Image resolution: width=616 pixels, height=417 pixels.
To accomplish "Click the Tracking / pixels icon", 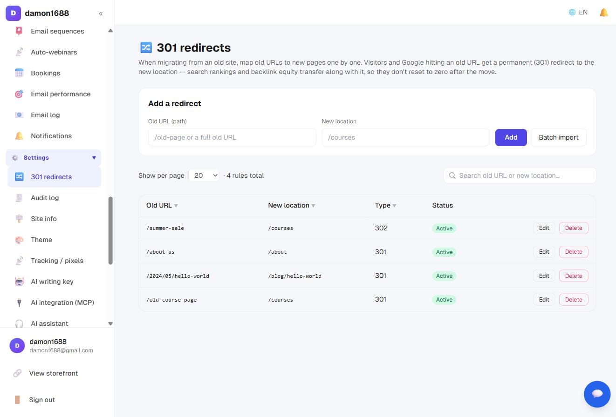I will point(19,261).
